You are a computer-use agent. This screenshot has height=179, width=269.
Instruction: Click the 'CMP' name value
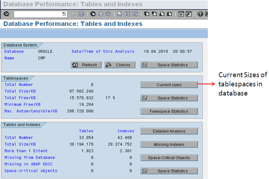pyautogui.click(x=42, y=58)
